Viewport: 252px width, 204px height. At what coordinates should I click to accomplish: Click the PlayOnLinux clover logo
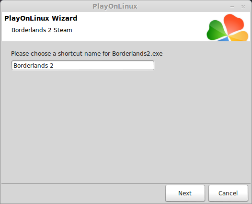pyautogui.click(x=228, y=27)
